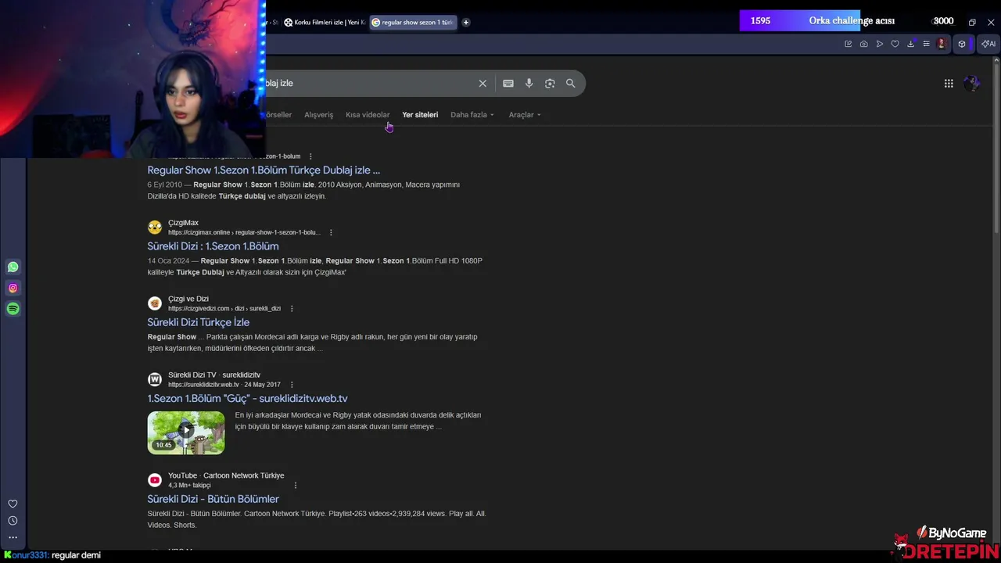Click YouTube · Cartoon Network Türkiye source
The width and height of the screenshot is (1001, 563).
[226, 475]
